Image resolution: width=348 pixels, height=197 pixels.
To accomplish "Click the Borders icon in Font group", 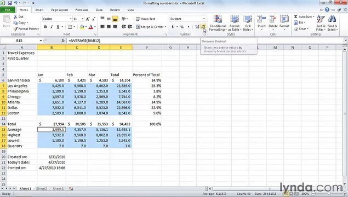I will click(x=70, y=27).
